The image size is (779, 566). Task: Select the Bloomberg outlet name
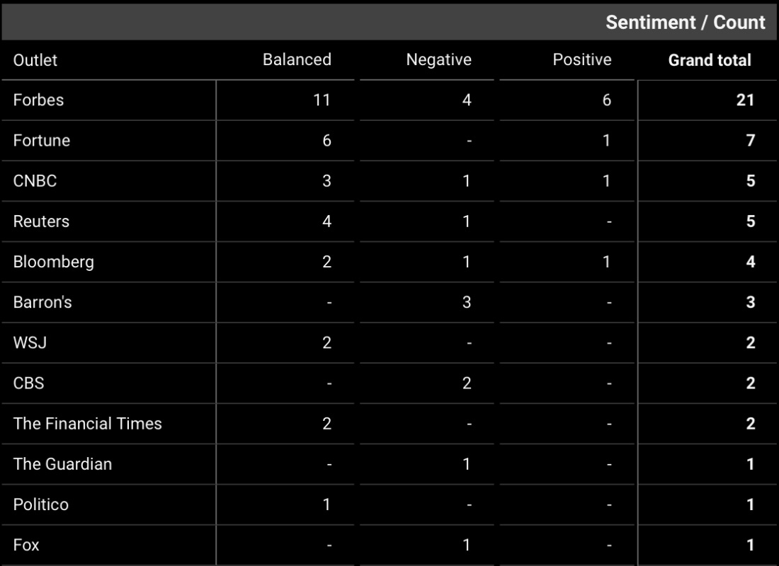(x=53, y=262)
